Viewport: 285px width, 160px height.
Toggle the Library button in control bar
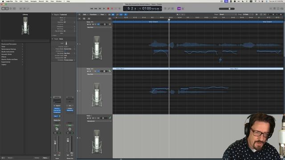pos(3,8)
